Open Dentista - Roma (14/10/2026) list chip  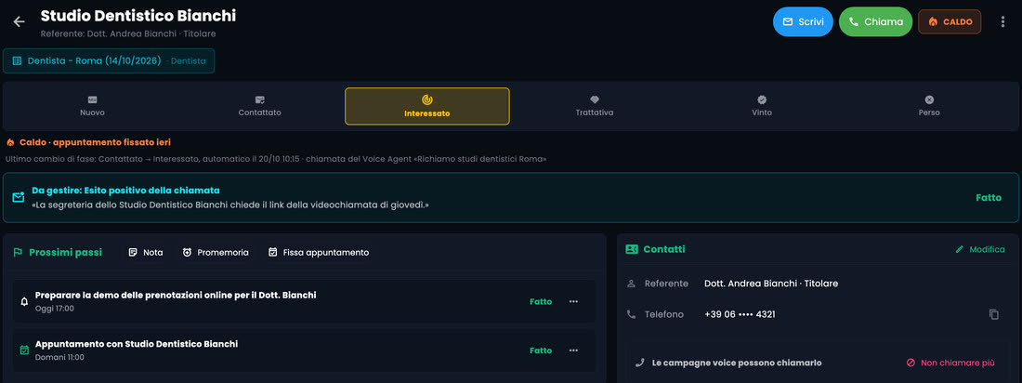tap(109, 60)
